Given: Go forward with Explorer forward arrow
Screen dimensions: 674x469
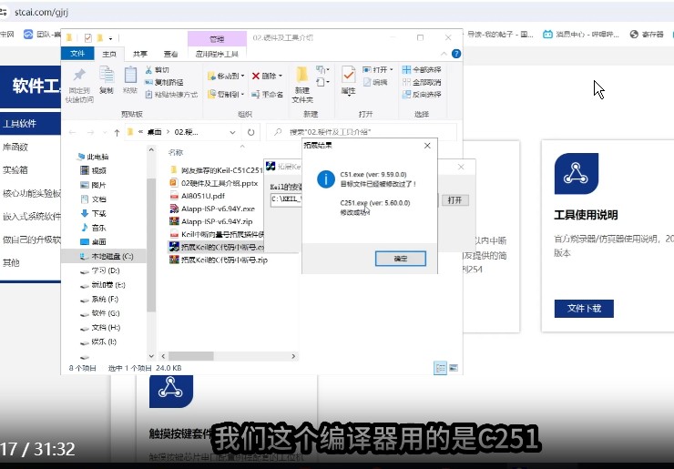Looking at the screenshot, I should 90,132.
